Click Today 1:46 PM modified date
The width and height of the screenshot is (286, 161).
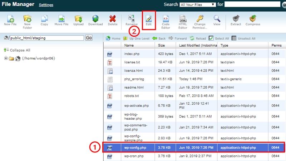191,79
